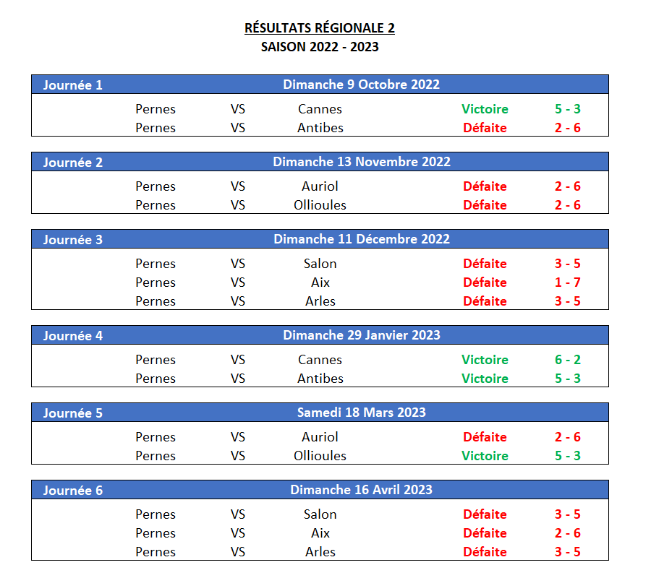The image size is (651, 578).
Task: Click Auriol opponent in Journée 2
Action: point(320,186)
